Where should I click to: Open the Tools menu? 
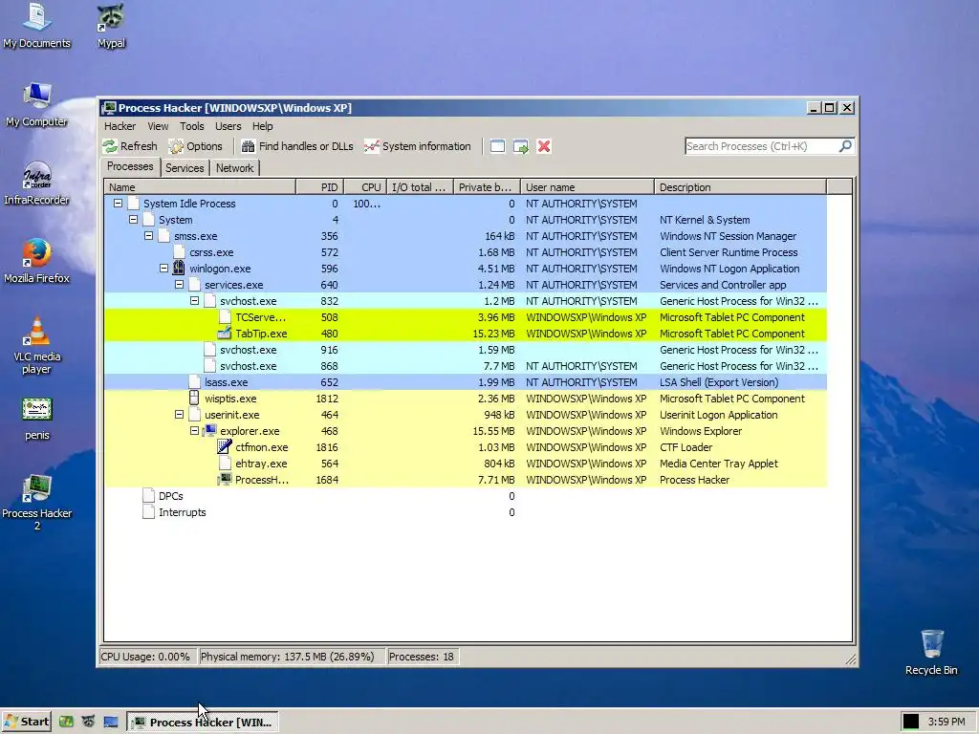191,126
